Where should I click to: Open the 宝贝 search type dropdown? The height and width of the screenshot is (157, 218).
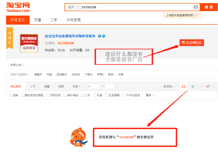73,7
